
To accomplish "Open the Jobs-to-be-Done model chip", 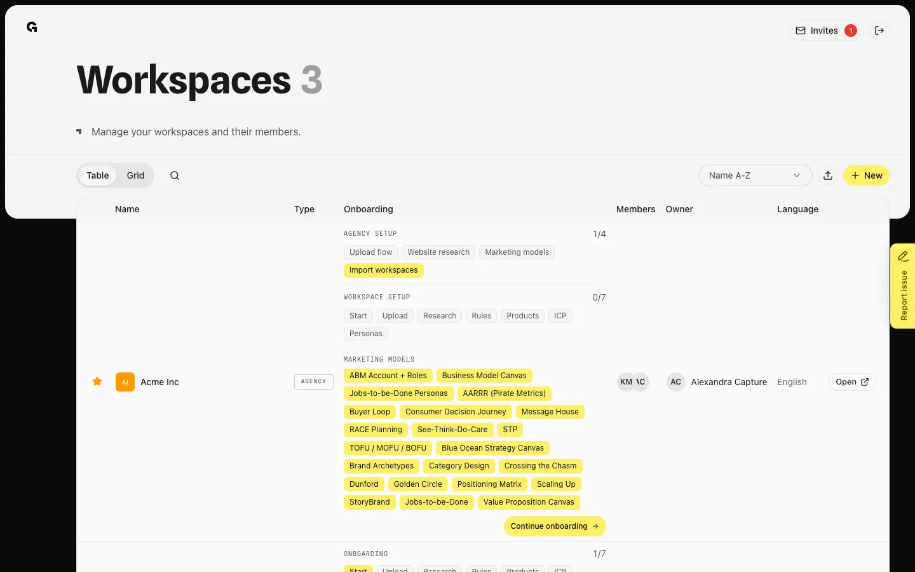I will point(437,502).
